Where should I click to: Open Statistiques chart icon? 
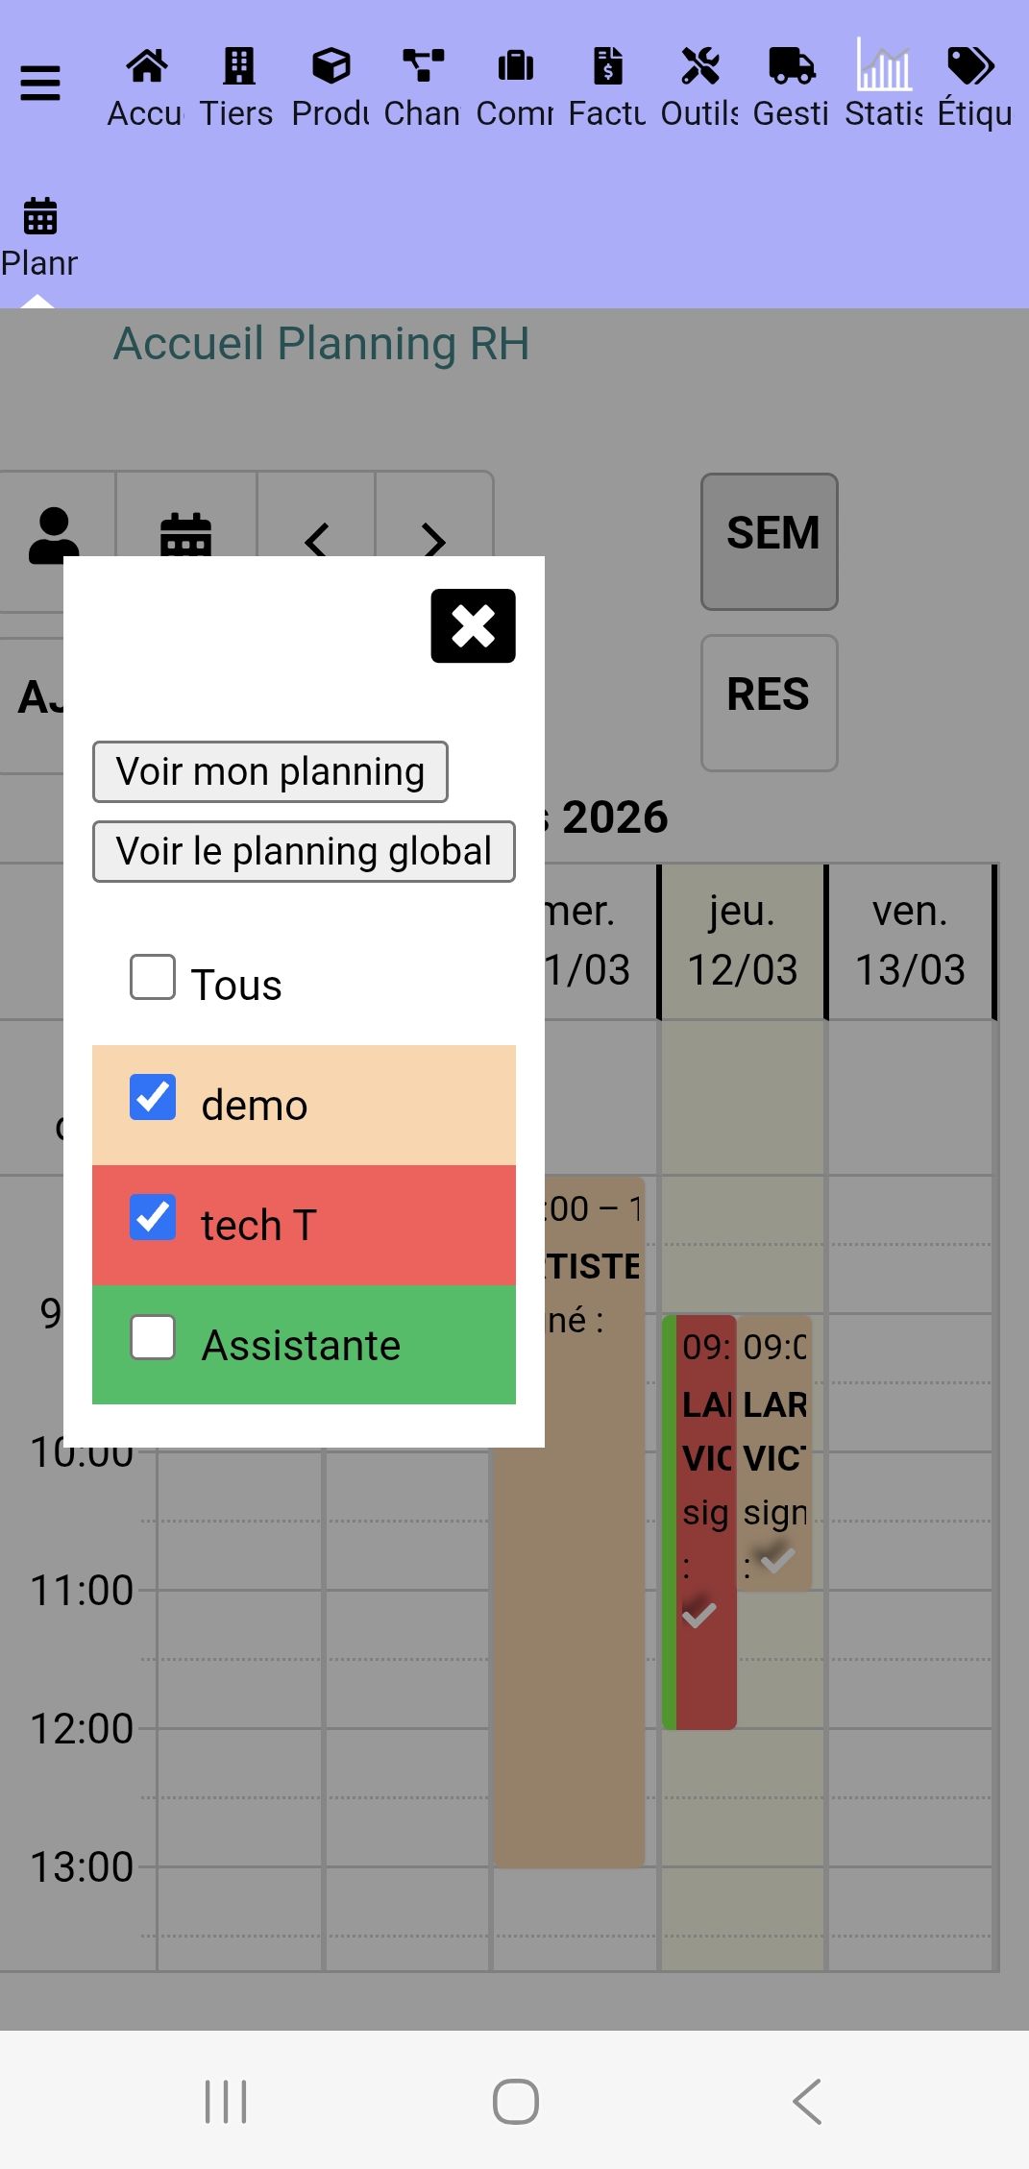[x=884, y=67]
